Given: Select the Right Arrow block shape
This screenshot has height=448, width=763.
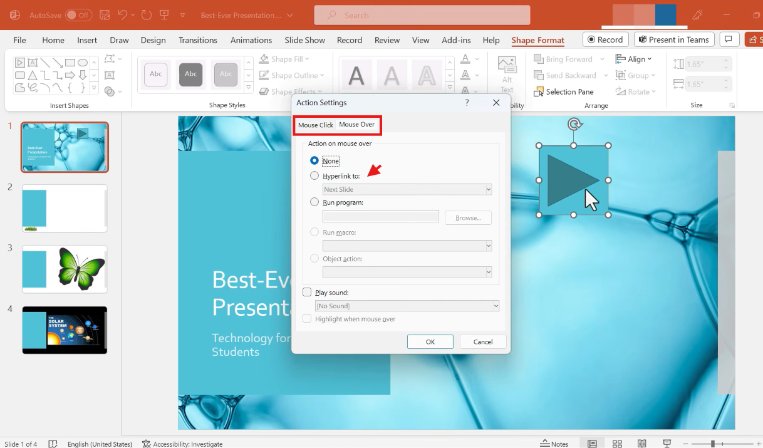Looking at the screenshot, I should tap(70, 75).
